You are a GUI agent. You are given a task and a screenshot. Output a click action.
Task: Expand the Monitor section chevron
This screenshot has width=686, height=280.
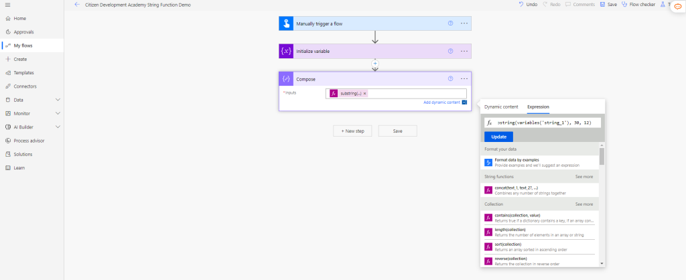point(58,113)
